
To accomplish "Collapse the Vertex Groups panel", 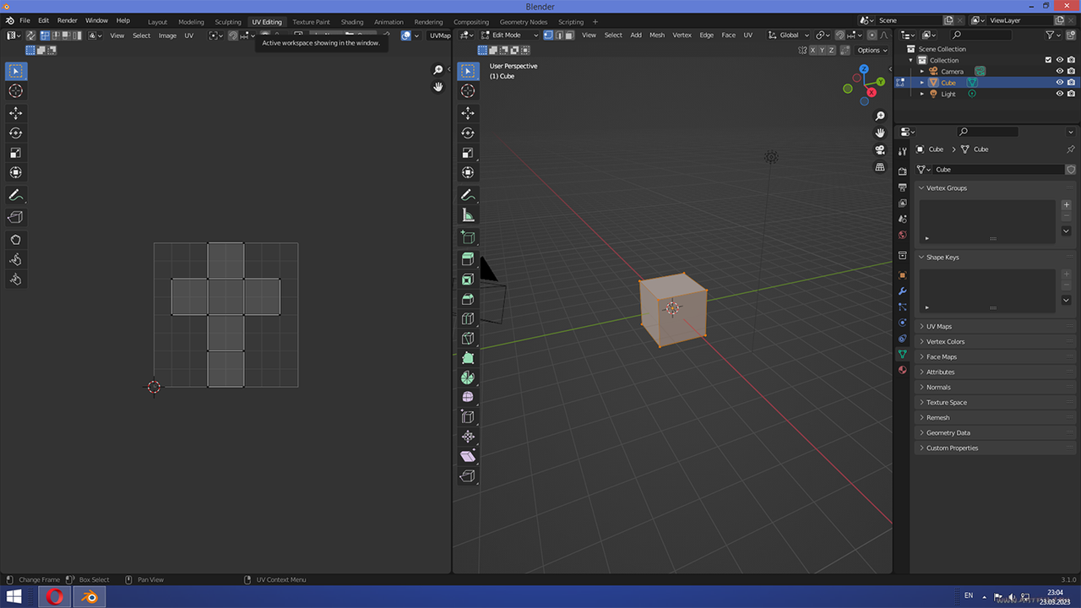I will (x=921, y=188).
